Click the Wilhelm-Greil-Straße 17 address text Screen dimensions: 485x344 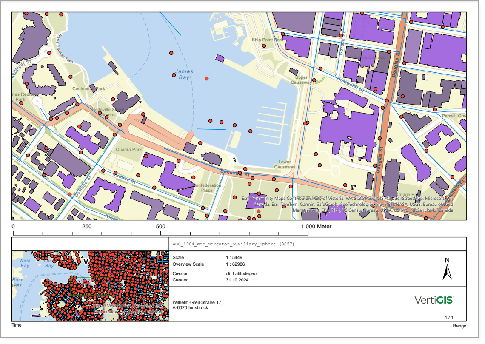tap(197, 302)
